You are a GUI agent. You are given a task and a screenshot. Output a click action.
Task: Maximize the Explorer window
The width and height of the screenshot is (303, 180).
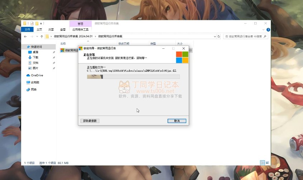click(x=255, y=23)
